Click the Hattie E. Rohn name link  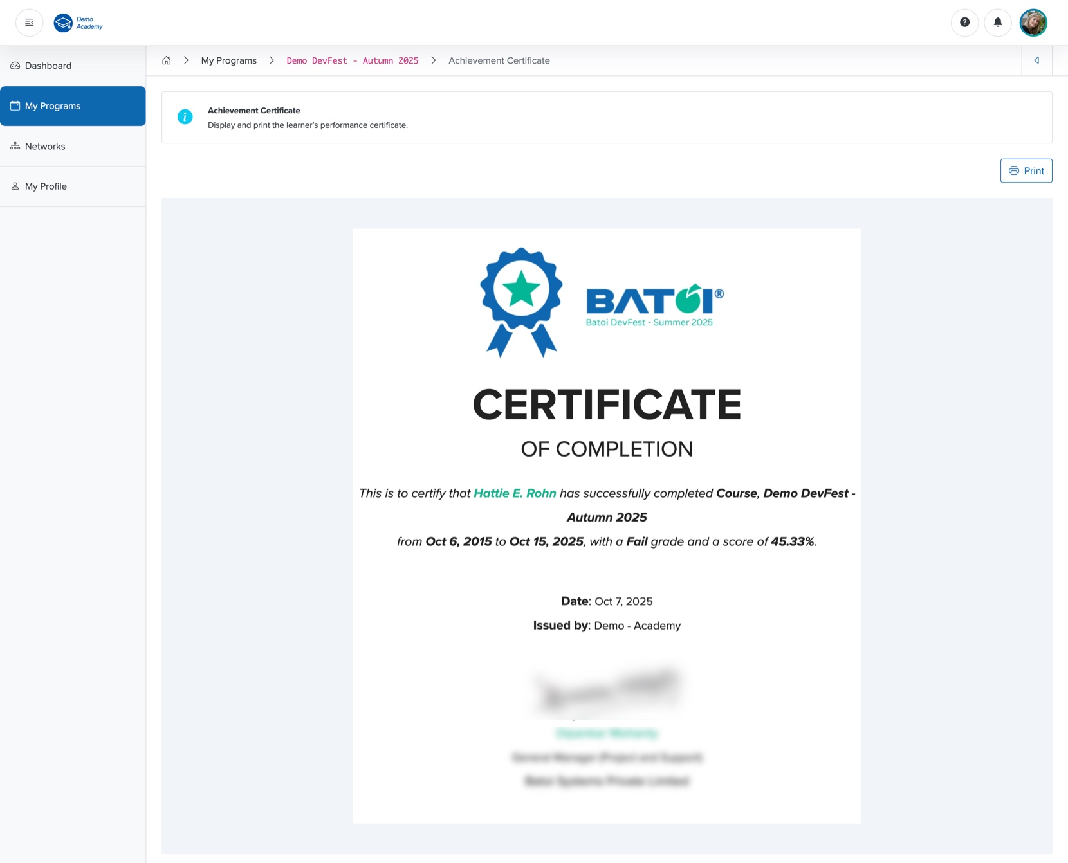[x=514, y=493]
